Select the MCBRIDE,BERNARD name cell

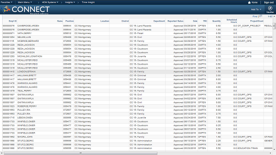pyautogui.click(x=28, y=41)
